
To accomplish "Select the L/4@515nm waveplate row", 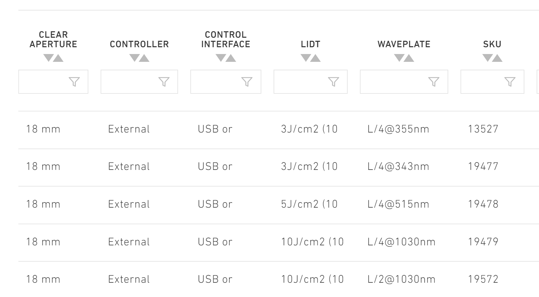I will 279,205.
